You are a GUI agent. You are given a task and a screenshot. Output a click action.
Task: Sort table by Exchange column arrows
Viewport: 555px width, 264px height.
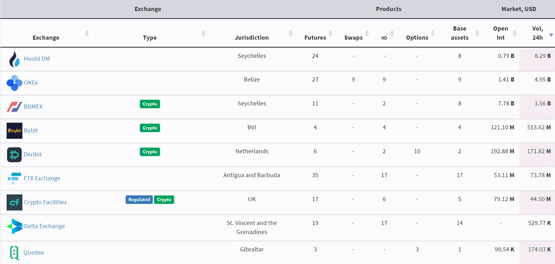[87, 33]
